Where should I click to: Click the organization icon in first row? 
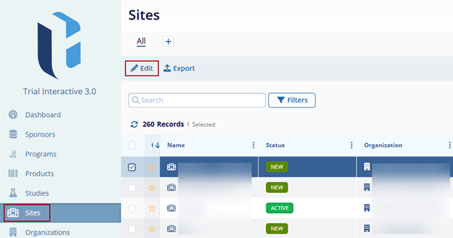[367, 167]
